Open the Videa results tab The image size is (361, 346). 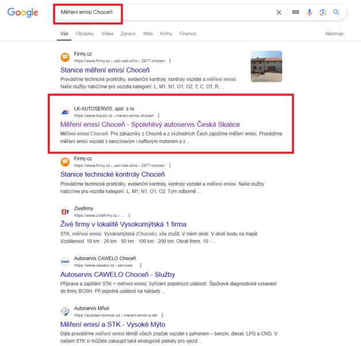pyautogui.click(x=107, y=33)
